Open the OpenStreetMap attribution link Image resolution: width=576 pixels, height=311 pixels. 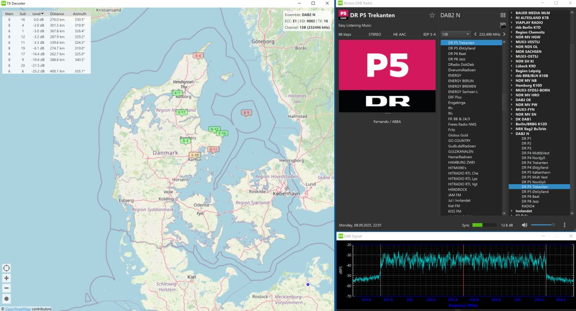point(18,309)
